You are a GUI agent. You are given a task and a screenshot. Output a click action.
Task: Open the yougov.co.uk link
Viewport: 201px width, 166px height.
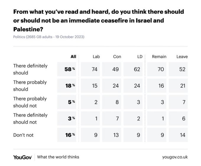(175, 157)
